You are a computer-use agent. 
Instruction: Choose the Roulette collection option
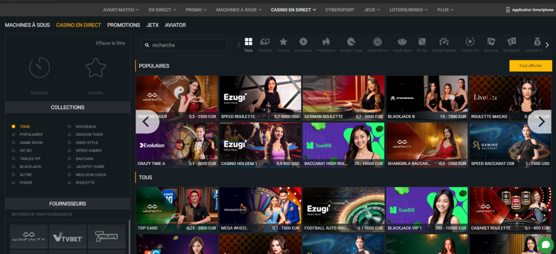(x=69, y=183)
